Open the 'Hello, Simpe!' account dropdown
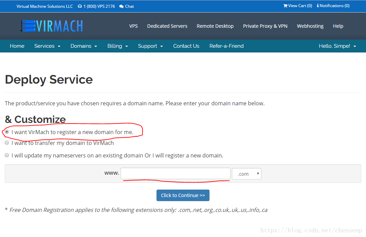366x237 pixels. point(337,46)
